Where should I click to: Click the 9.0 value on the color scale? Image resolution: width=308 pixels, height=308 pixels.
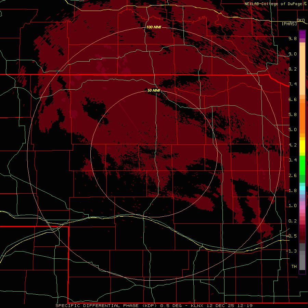(293, 54)
